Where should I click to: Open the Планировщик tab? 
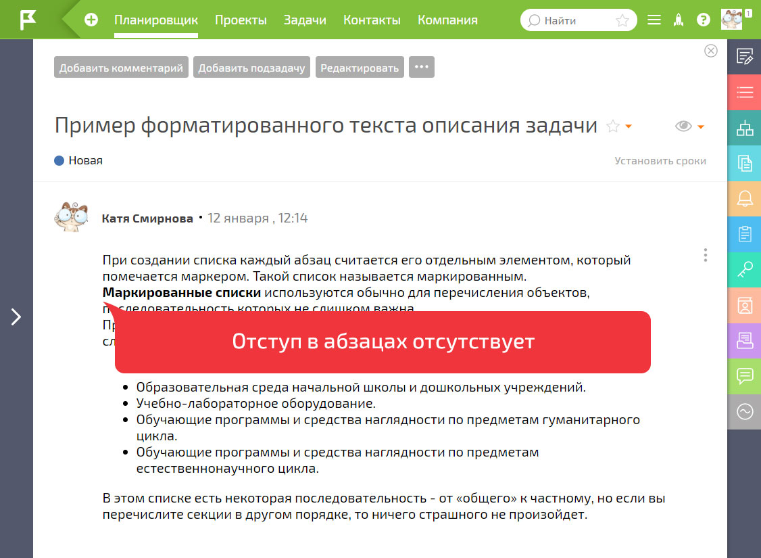[x=156, y=20]
